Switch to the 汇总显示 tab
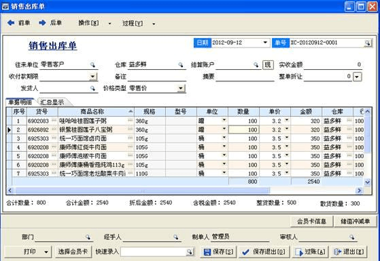The width and height of the screenshot is (380, 261). pos(52,102)
